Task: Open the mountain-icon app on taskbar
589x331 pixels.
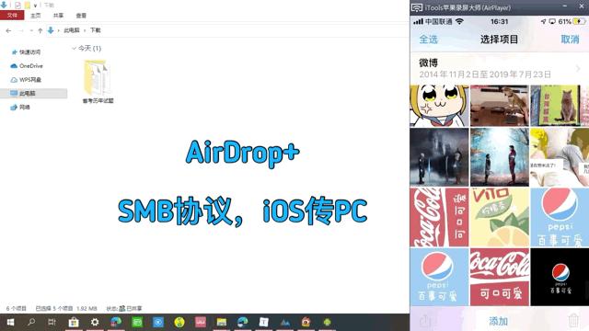Action: (285, 322)
